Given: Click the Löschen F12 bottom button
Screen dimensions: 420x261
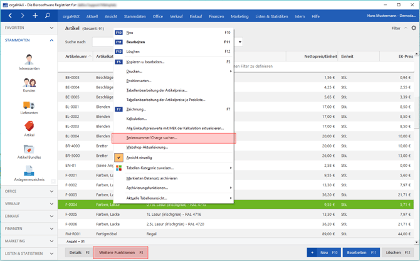Looking at the screenshot, I should click(398, 253).
